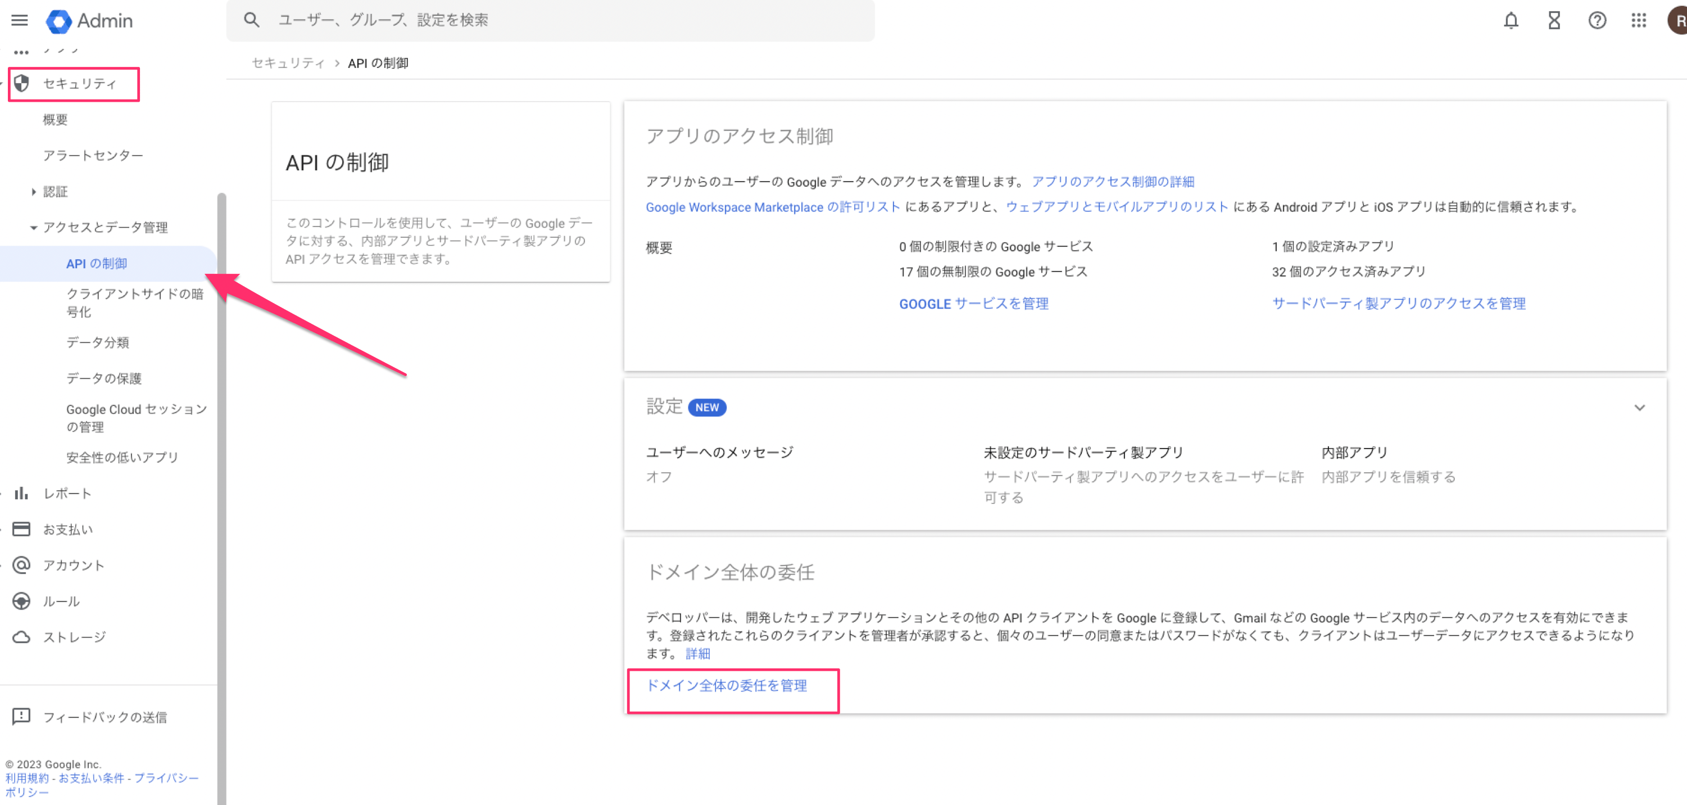Open アプリのアクセス制御の詳細 link
Screen dimensions: 1687x805
pos(1113,182)
